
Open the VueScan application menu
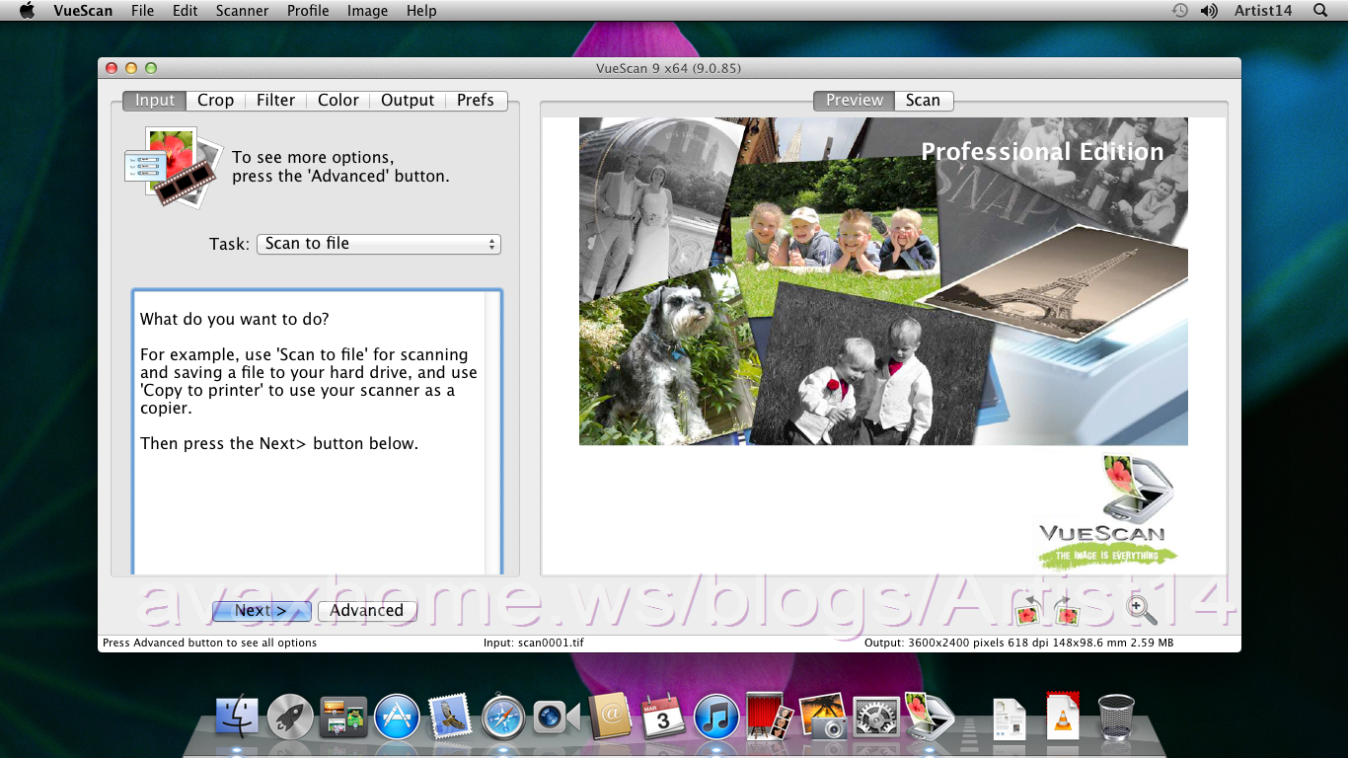click(x=83, y=11)
